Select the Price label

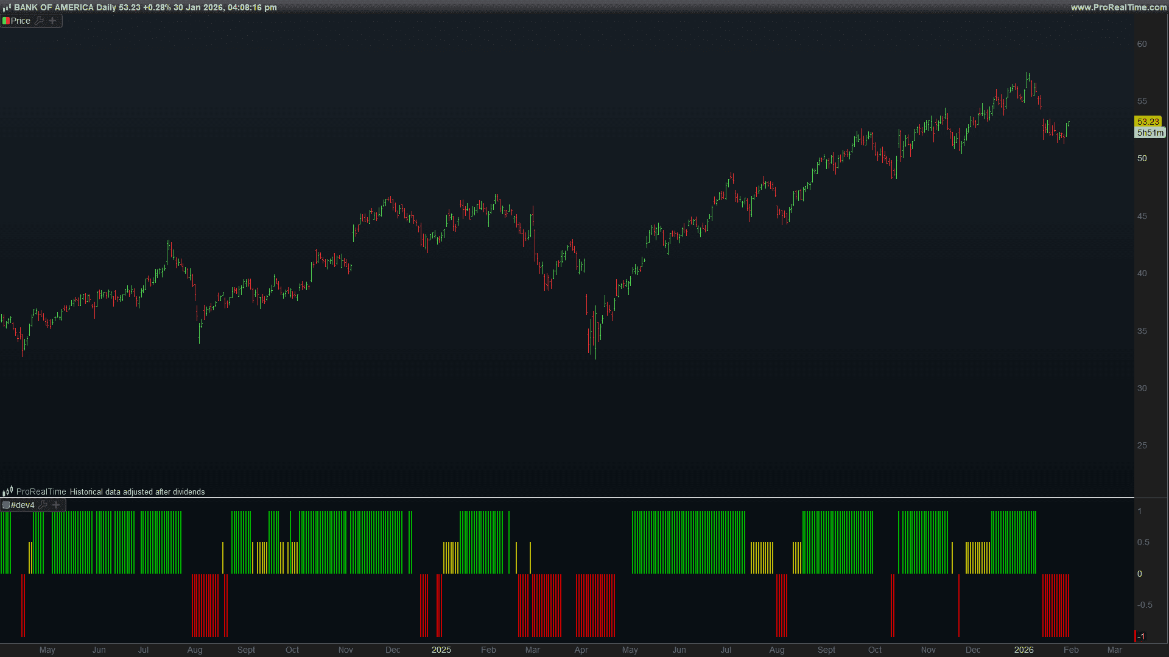pos(20,21)
